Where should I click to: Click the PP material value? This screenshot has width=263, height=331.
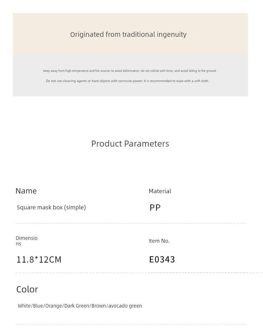tap(155, 208)
